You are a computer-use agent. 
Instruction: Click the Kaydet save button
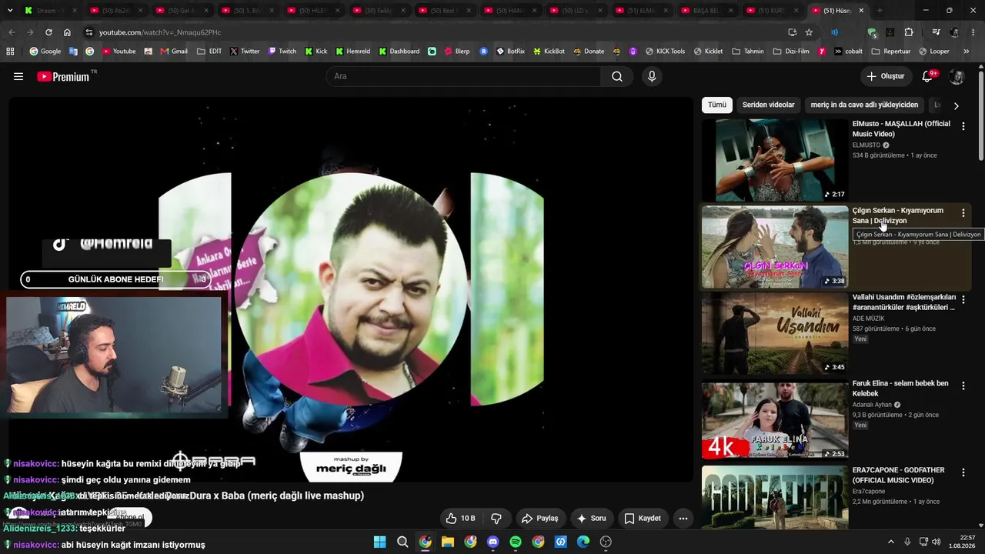pyautogui.click(x=643, y=519)
